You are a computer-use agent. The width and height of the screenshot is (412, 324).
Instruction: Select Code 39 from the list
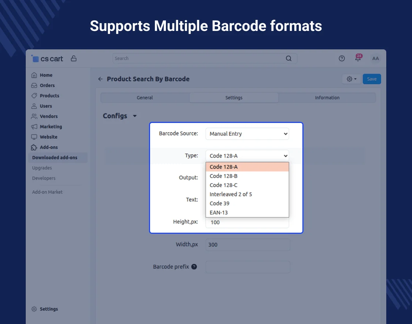(x=247, y=203)
